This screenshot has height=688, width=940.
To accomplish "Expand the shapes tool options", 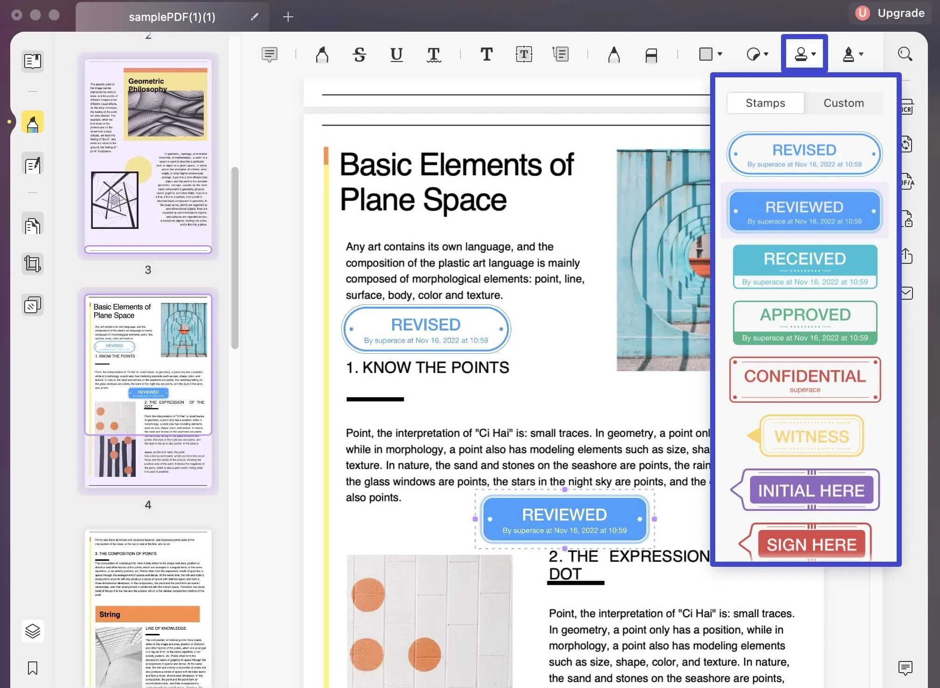I will [x=718, y=54].
